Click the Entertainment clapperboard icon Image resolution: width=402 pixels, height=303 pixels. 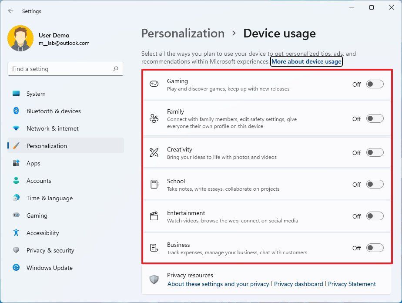(154, 216)
